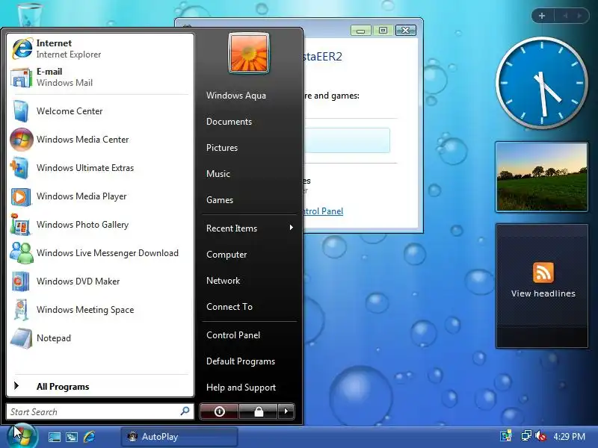
Task: Click Show Desktop quick launch icon
Action: tap(54, 437)
